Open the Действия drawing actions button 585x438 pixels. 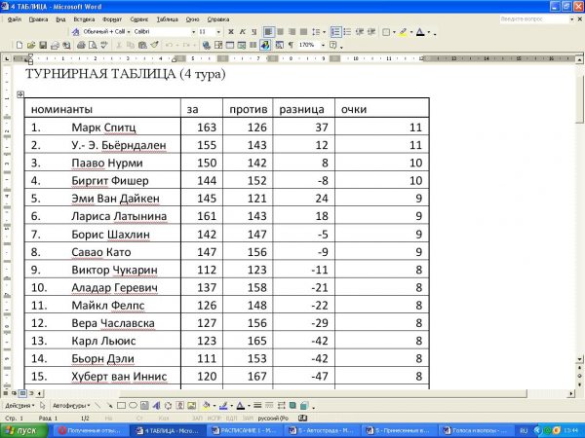coord(19,405)
